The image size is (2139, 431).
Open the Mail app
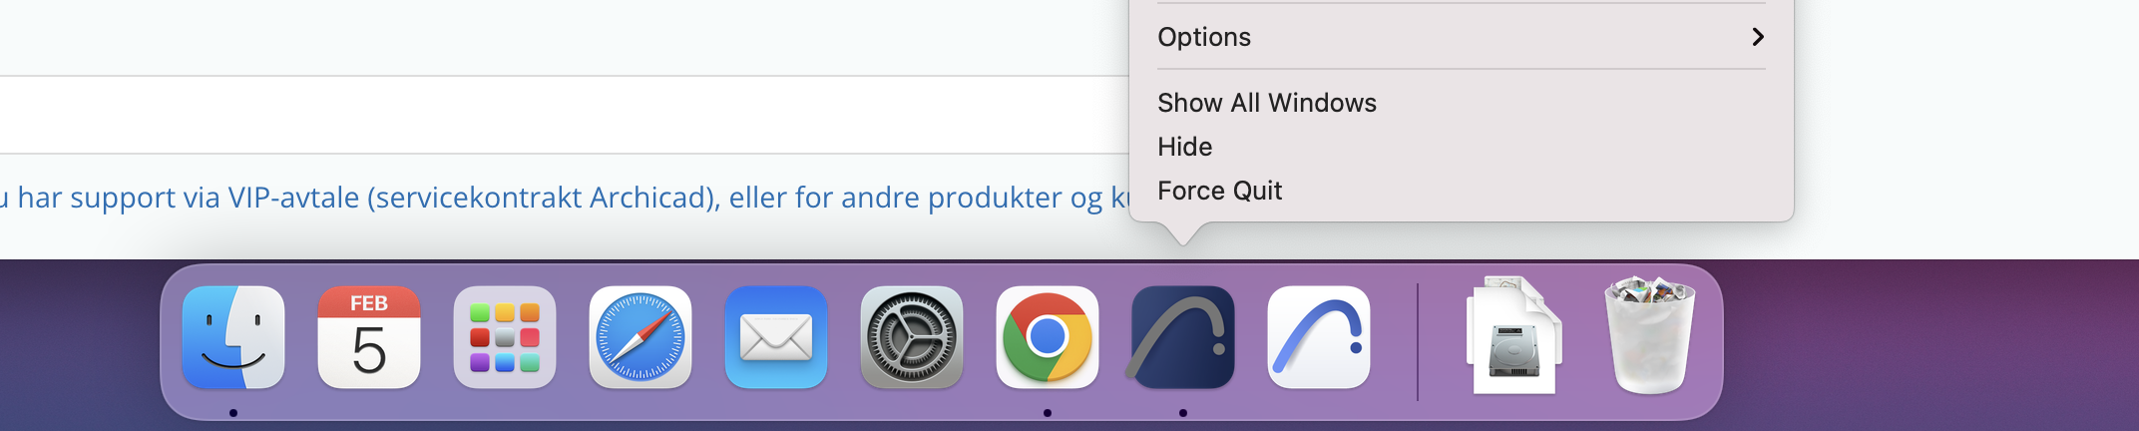click(776, 337)
